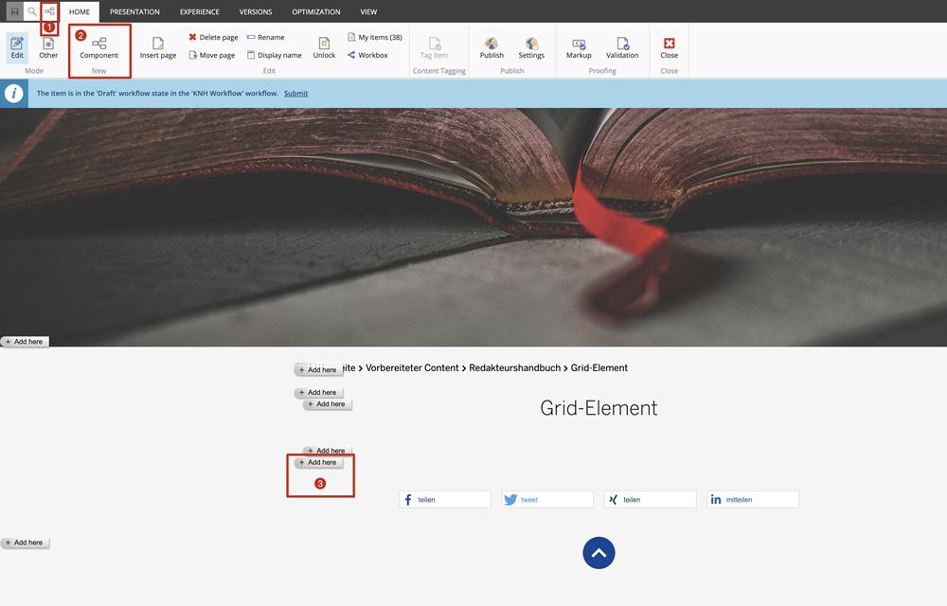Screen dimensions: 947x606
Task: Click Delete page button
Action: point(213,38)
